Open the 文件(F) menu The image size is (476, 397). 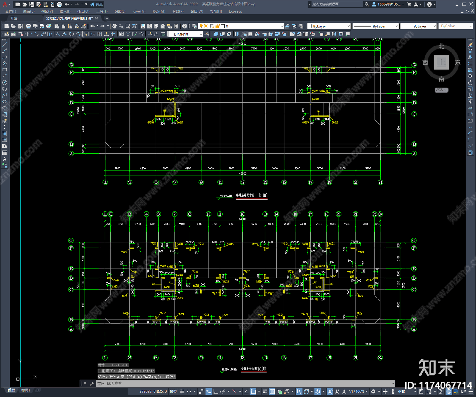click(11, 11)
